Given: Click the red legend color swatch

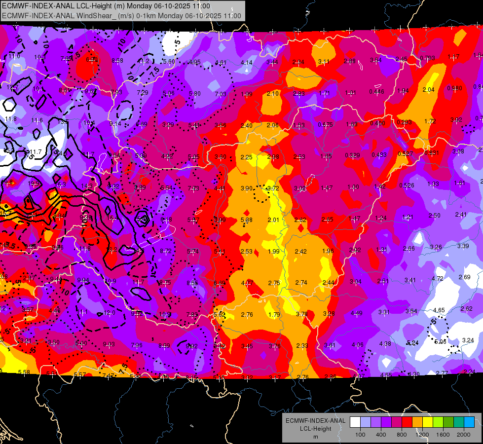Looking at the screenshot, I should tap(407, 422).
